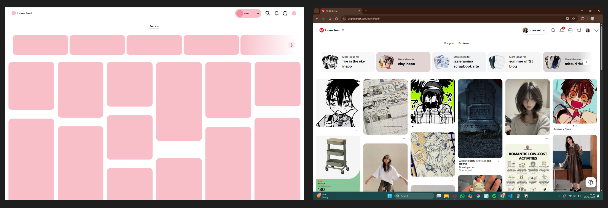This screenshot has height=208, width=608.
Task: Open Pinterest notifications bell with badge
Action: pyautogui.click(x=561, y=30)
